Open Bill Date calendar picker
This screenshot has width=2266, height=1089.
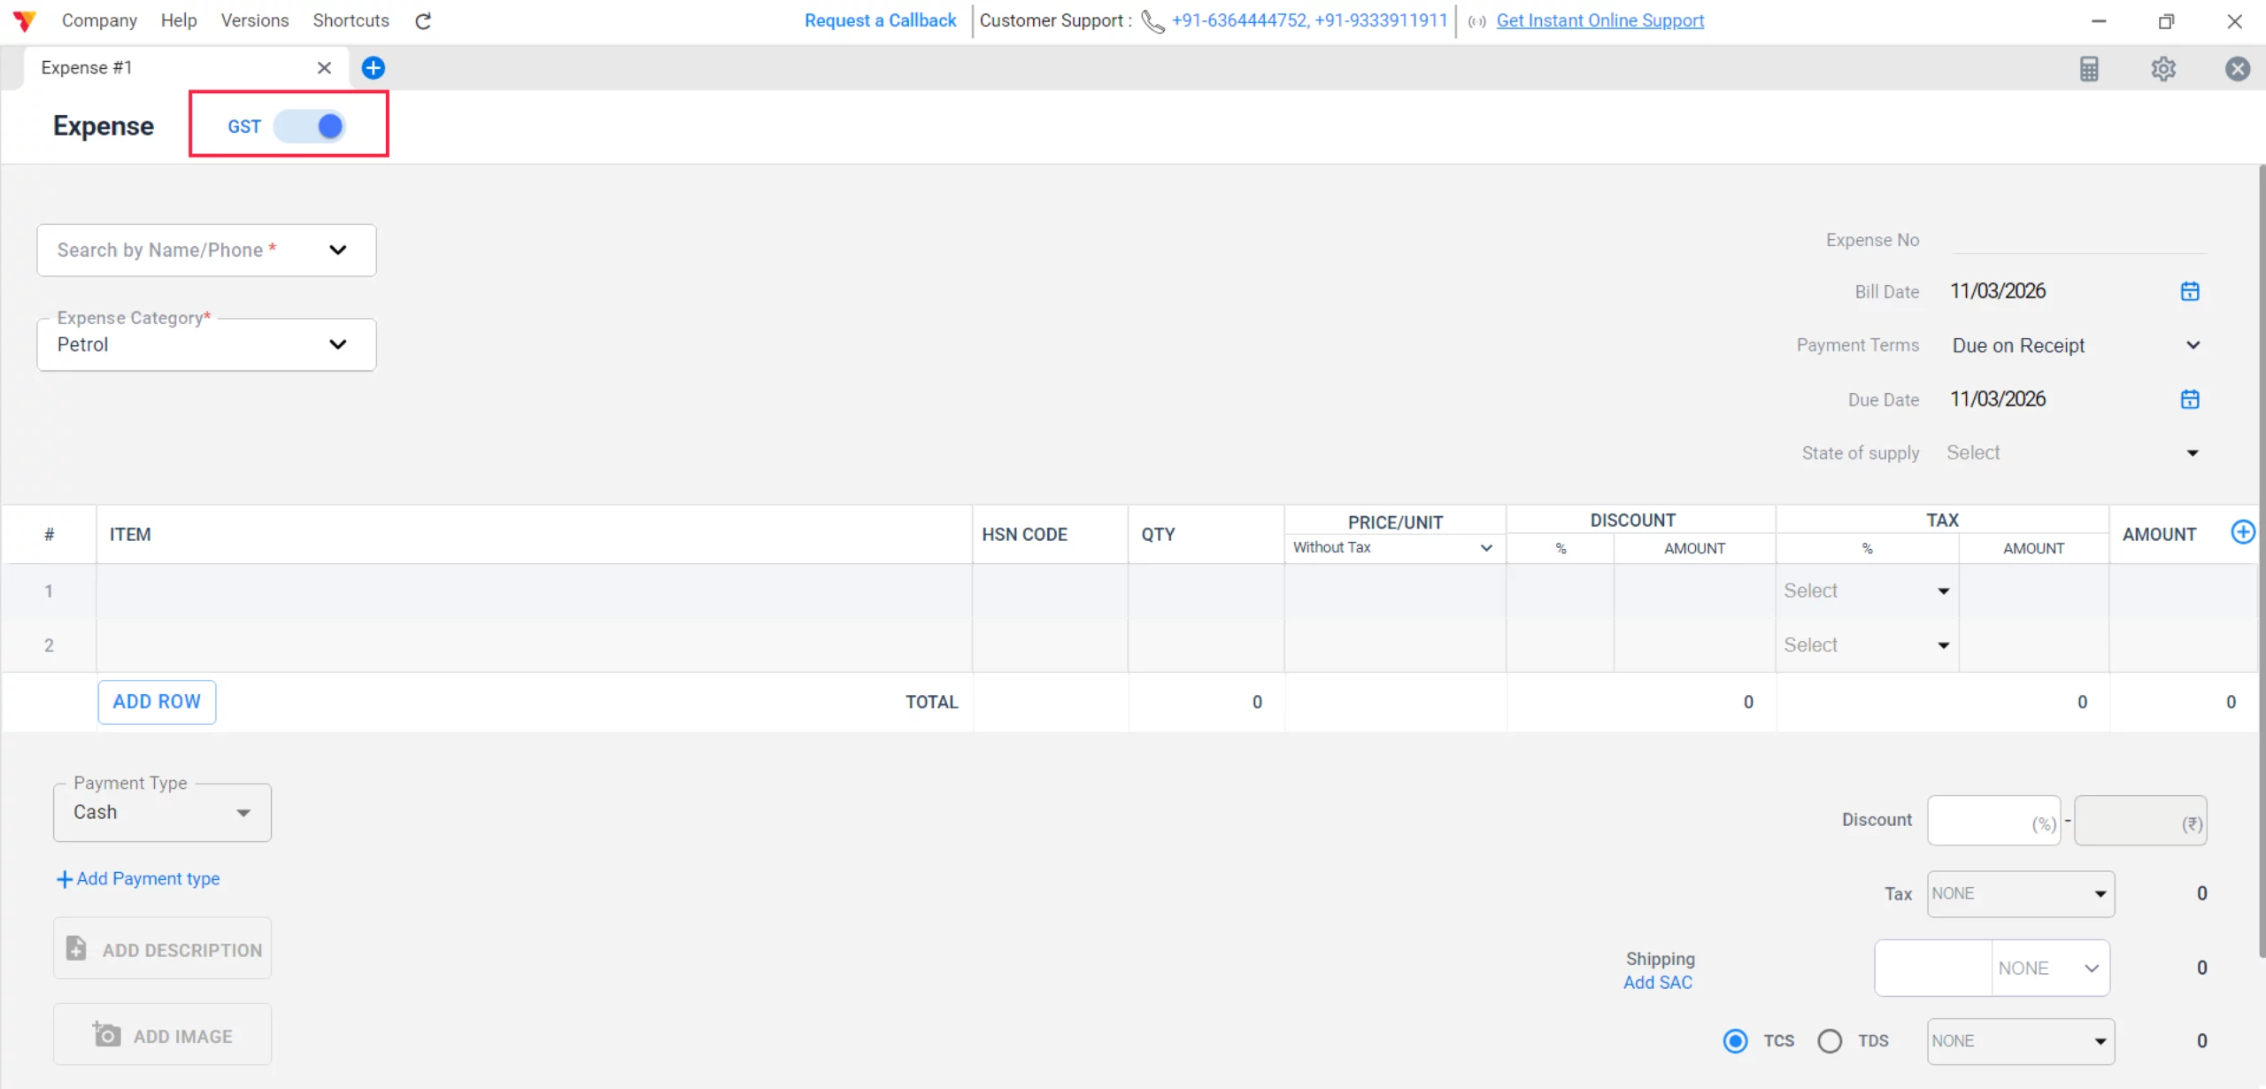coord(2190,291)
